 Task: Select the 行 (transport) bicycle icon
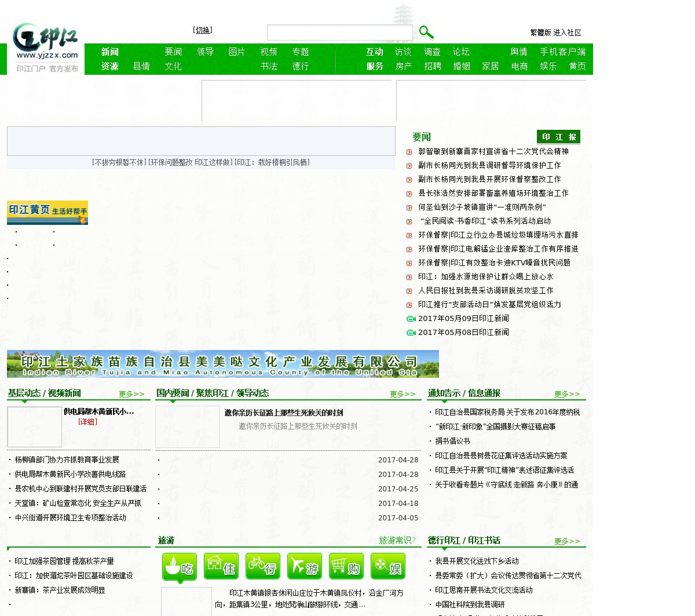pyautogui.click(x=263, y=567)
